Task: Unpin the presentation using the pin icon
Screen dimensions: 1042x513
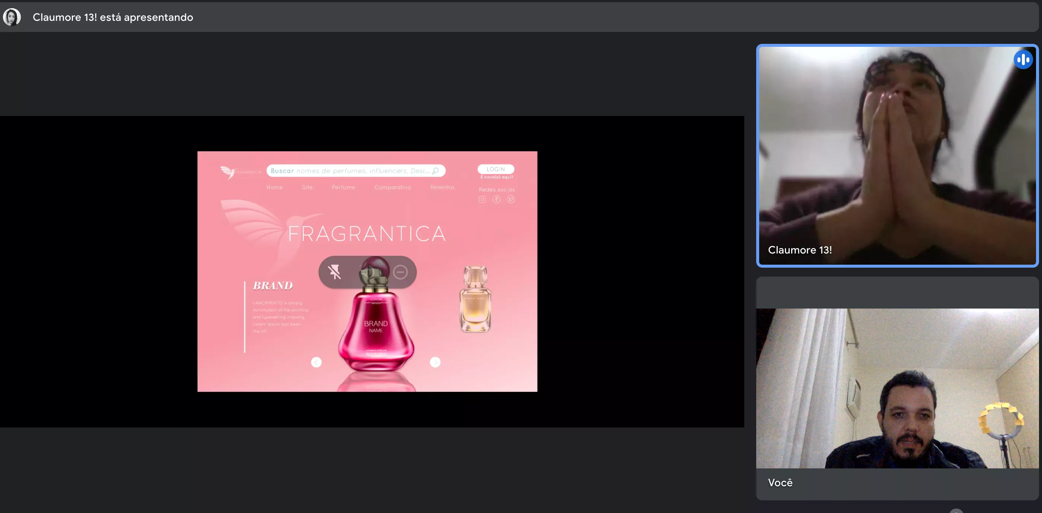Action: (335, 272)
